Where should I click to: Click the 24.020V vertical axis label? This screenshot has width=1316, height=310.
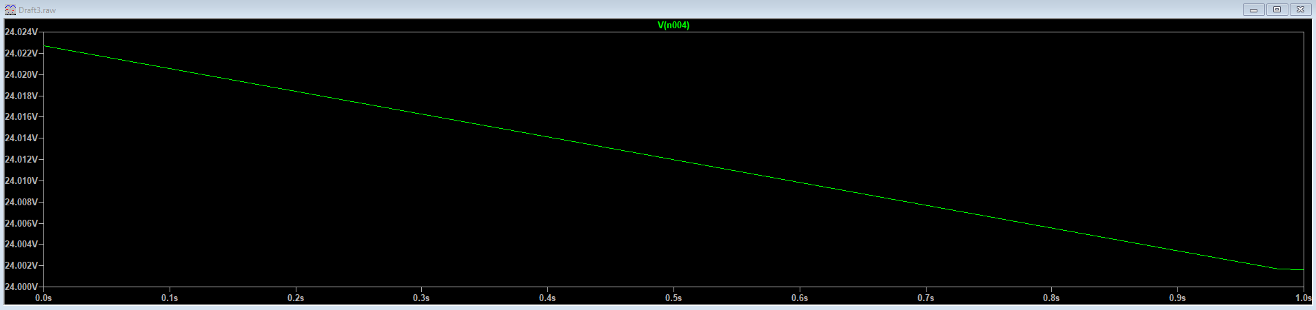tap(20, 74)
